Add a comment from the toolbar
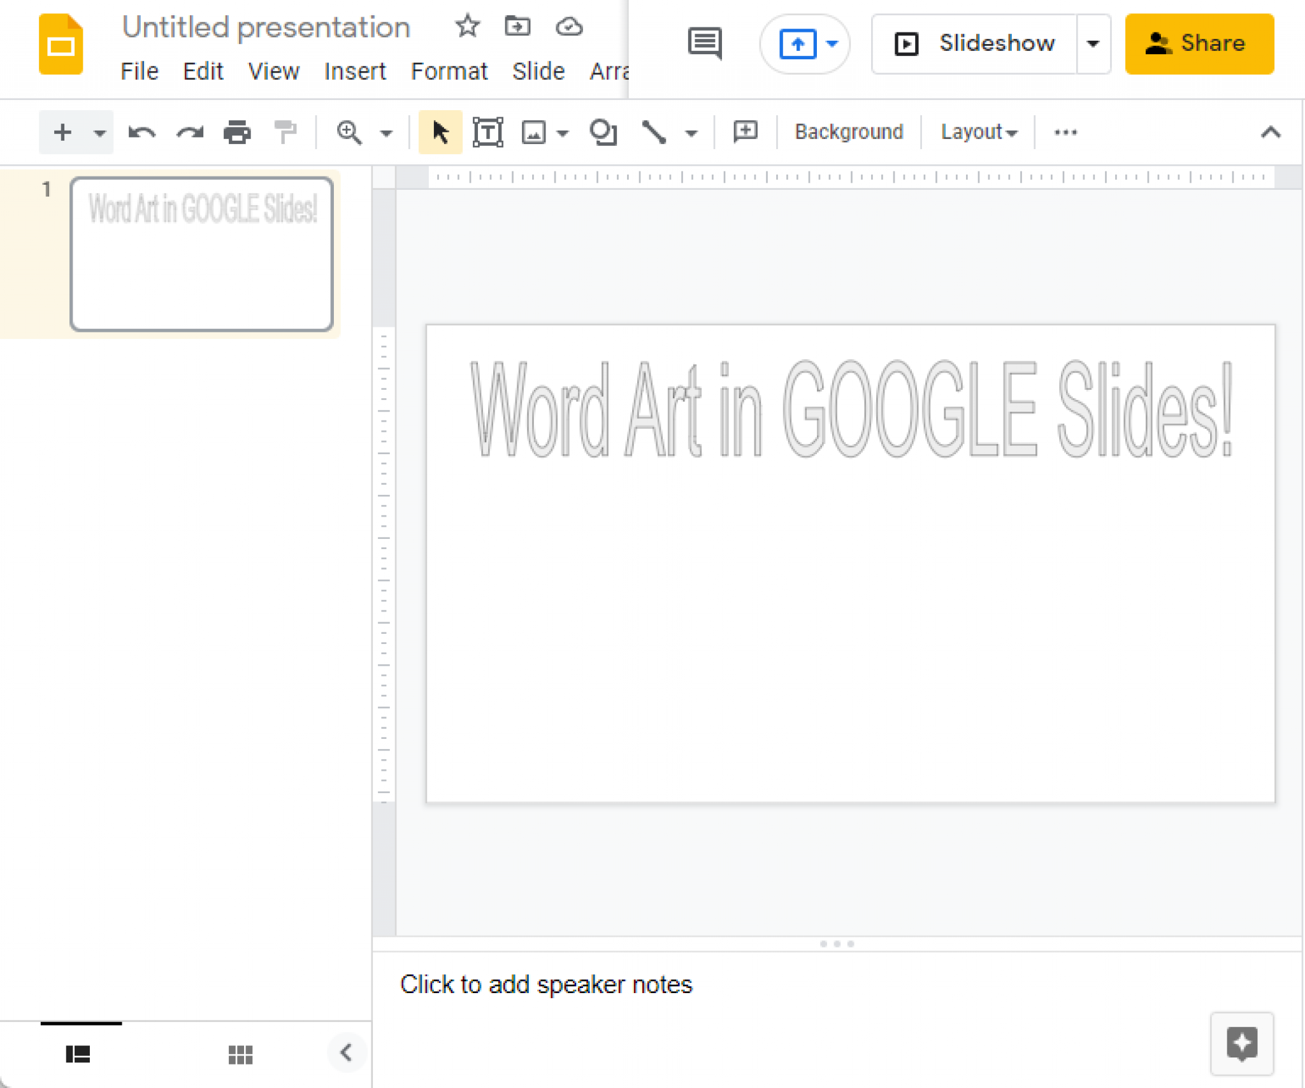Image resolution: width=1305 pixels, height=1088 pixels. (746, 132)
